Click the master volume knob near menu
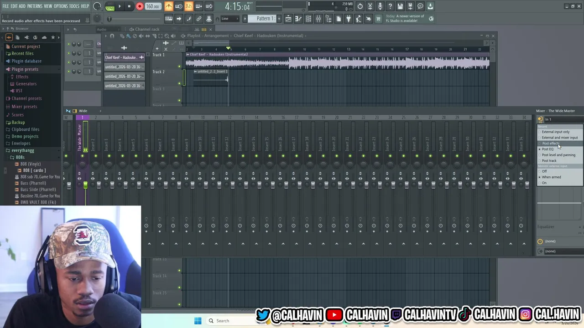This screenshot has height=328, width=584. click(x=97, y=6)
